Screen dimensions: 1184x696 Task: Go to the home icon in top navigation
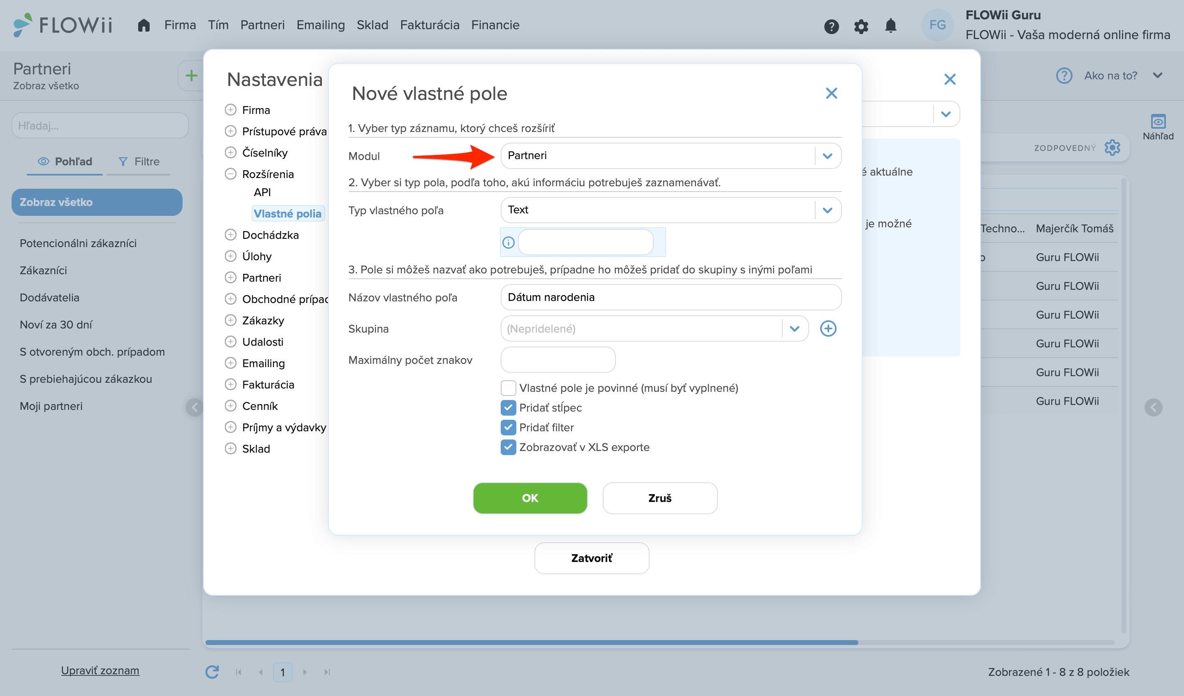coord(144,25)
